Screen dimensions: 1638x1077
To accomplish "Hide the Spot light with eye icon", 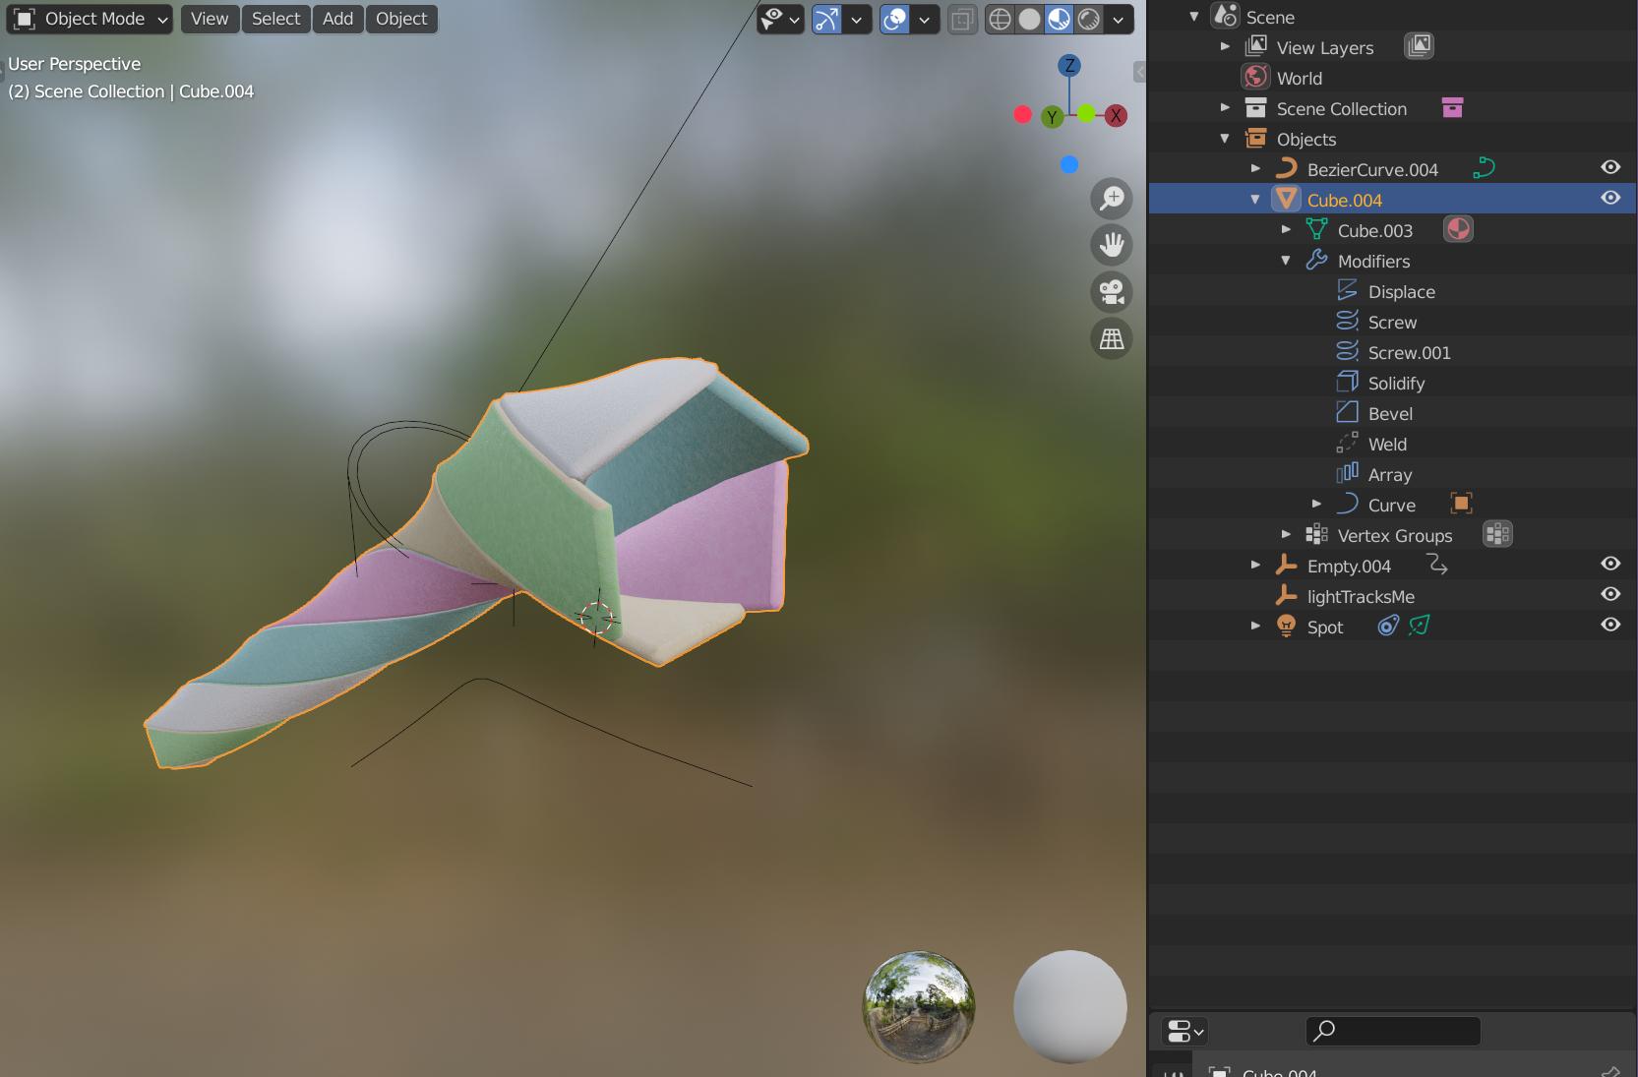I will tap(1610, 625).
